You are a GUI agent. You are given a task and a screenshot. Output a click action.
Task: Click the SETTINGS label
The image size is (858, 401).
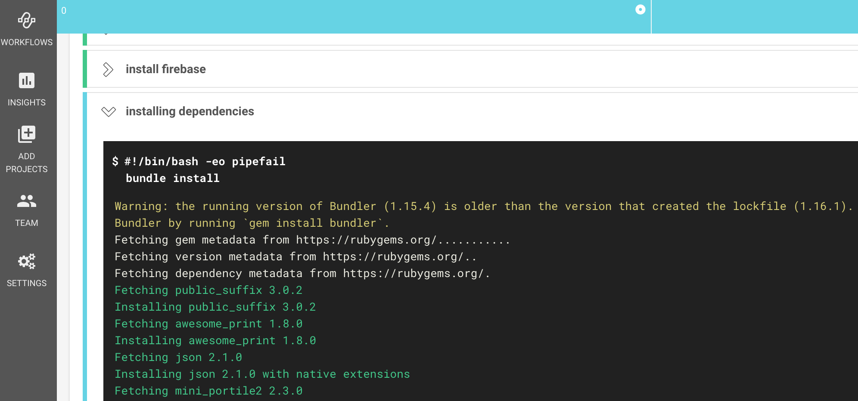tap(27, 283)
